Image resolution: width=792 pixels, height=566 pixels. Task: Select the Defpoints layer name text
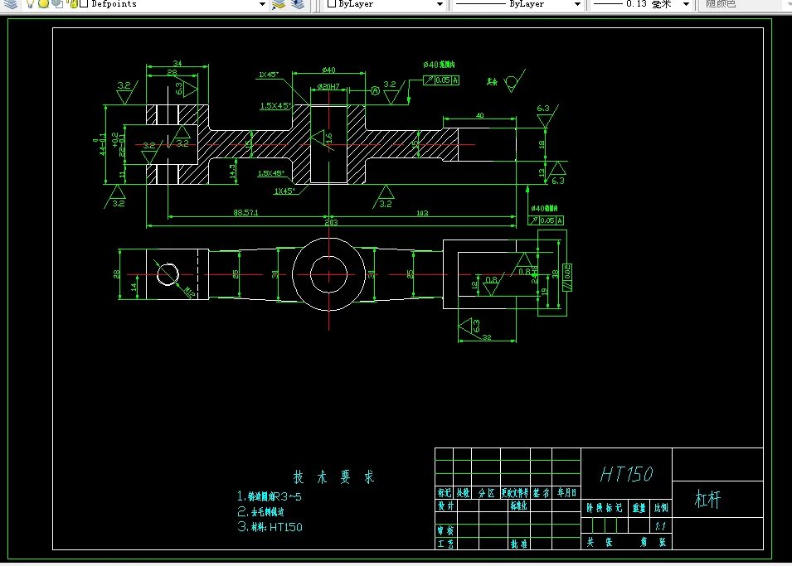tap(114, 4)
